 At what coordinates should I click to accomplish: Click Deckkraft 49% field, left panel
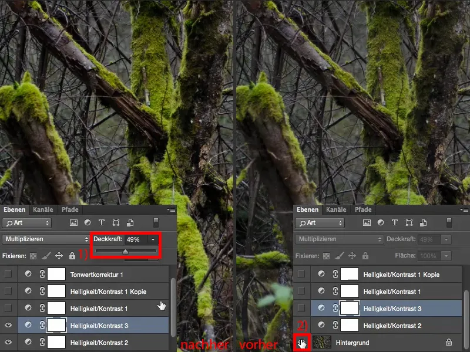pos(136,239)
